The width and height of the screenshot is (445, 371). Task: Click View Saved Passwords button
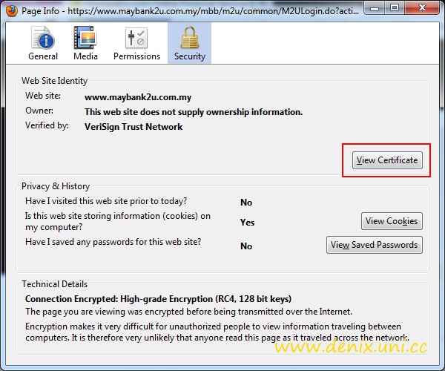coord(375,245)
